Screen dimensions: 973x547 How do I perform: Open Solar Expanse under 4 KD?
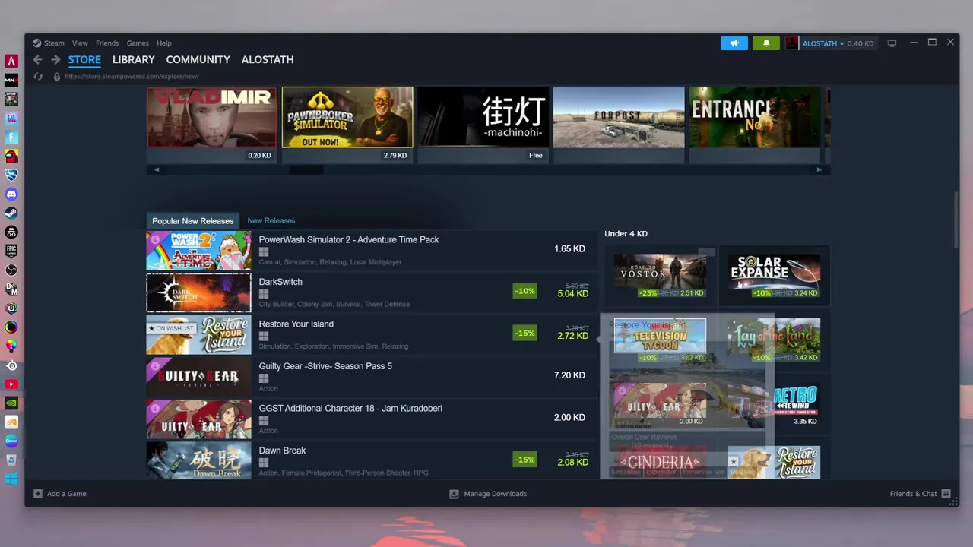(x=774, y=275)
